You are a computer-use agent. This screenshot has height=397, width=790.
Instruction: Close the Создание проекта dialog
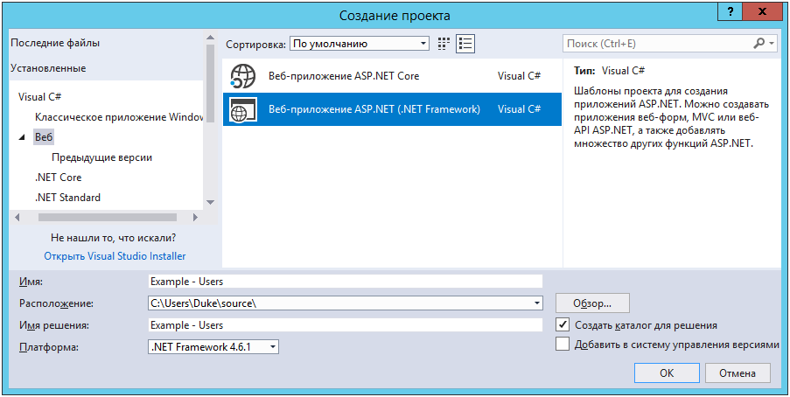click(x=763, y=10)
